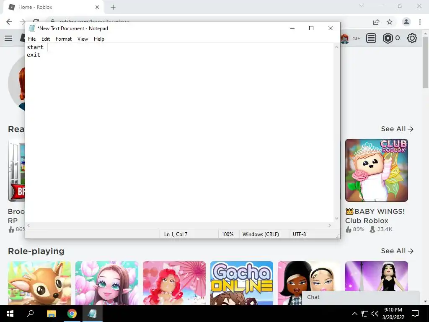Open the Windows Start menu
The height and width of the screenshot is (322, 429).
(x=10, y=314)
